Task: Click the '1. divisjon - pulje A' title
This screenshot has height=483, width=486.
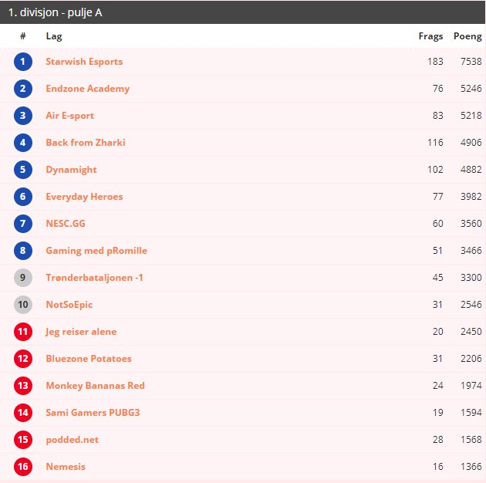Action: pyautogui.click(x=56, y=12)
